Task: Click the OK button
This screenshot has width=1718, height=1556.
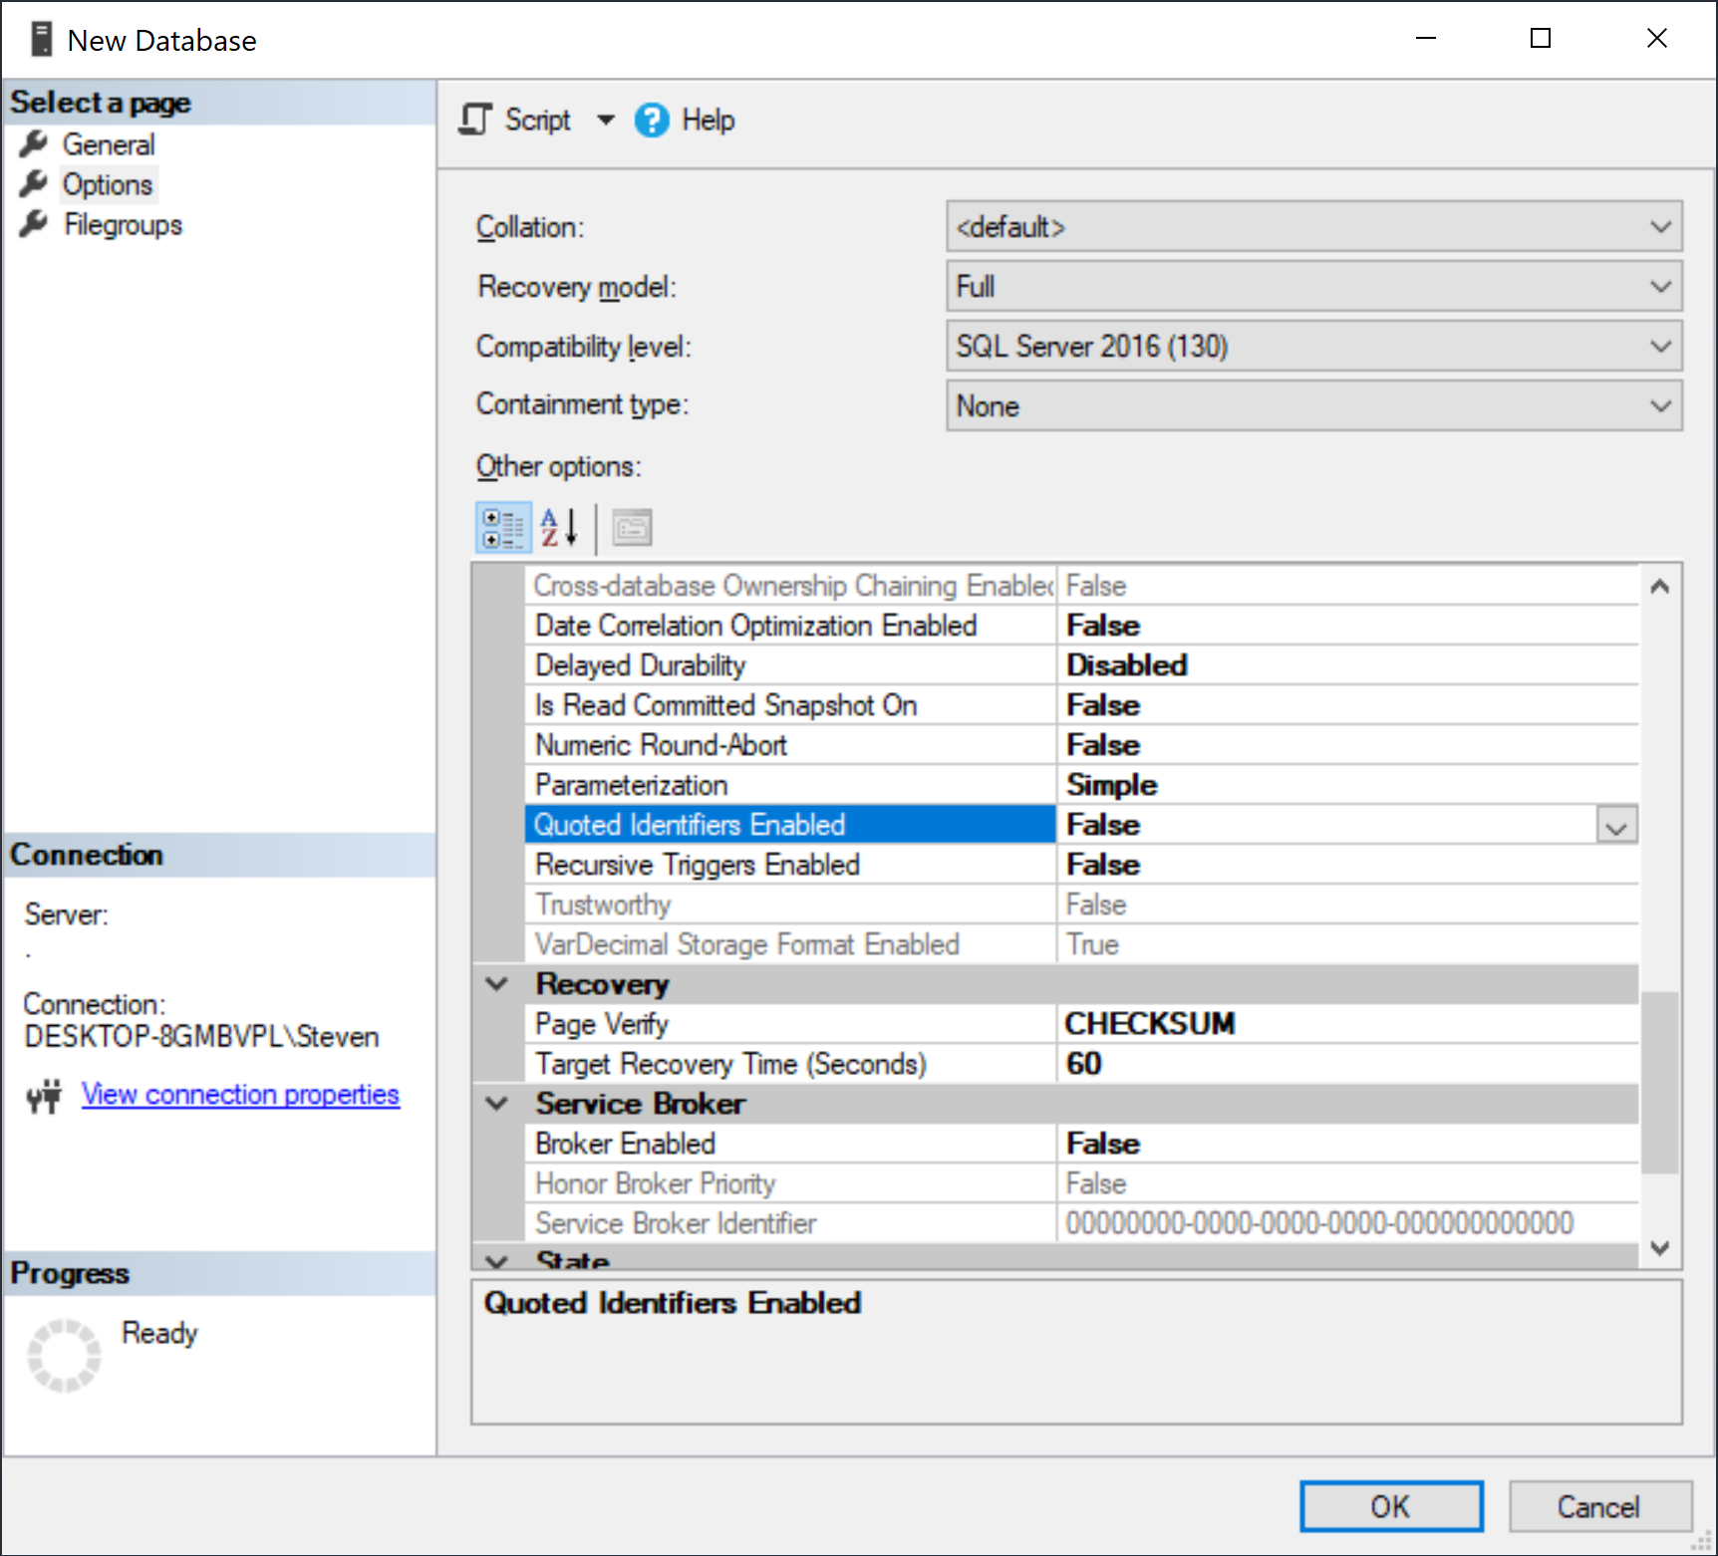Action: [1391, 1506]
